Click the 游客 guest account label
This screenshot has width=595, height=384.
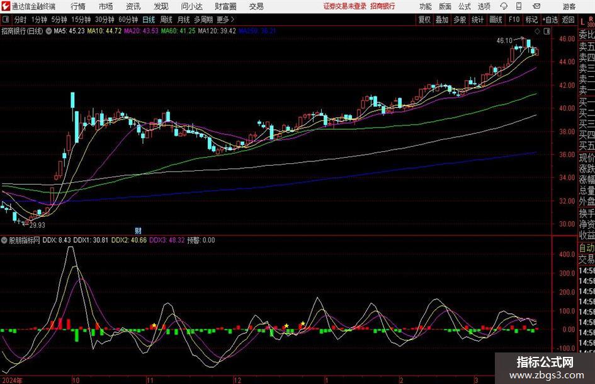(x=569, y=6)
